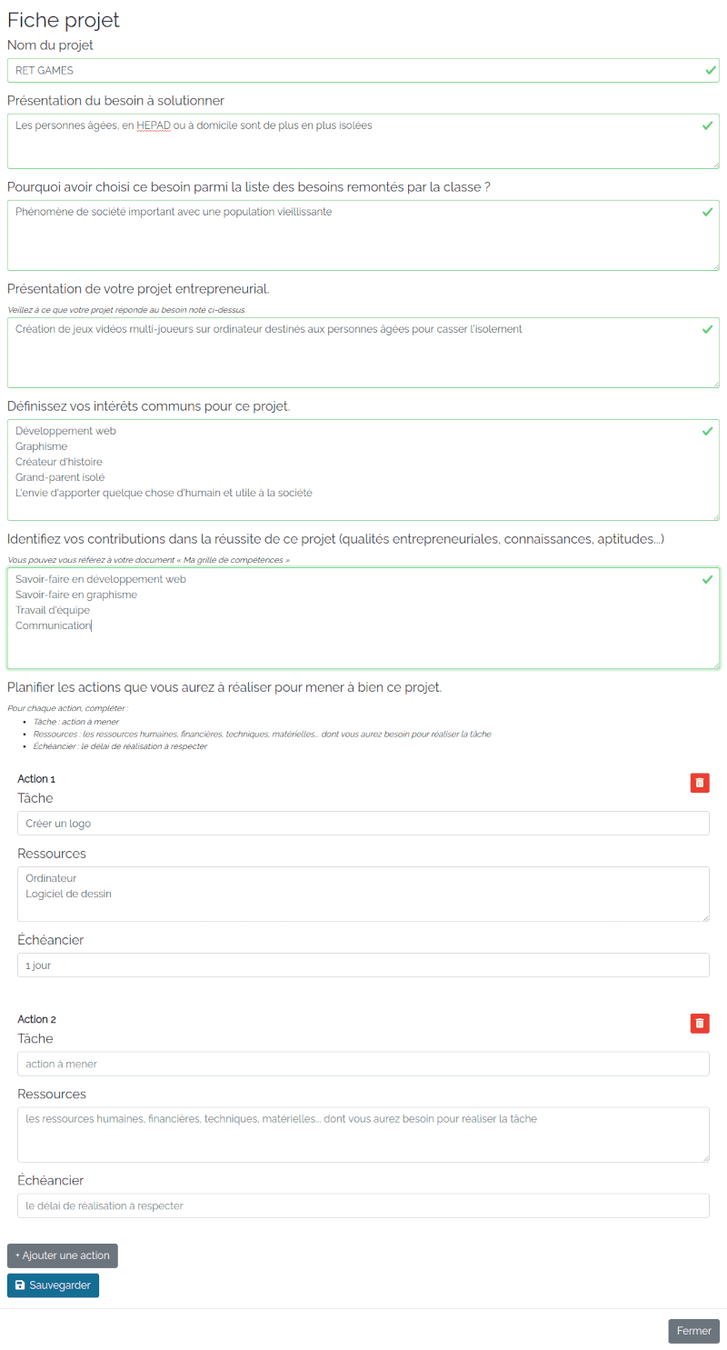Click the empty Action 2 Ressources textarea
This screenshot has width=727, height=1350.
click(363, 1136)
